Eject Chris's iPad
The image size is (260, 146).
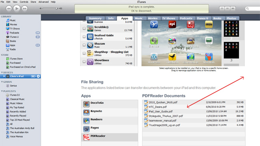(38, 76)
